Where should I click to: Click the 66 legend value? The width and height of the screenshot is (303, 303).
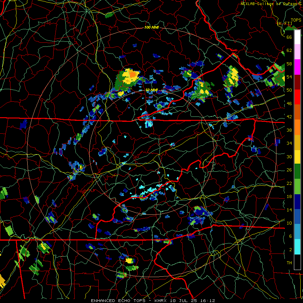pyautogui.click(x=289, y=37)
